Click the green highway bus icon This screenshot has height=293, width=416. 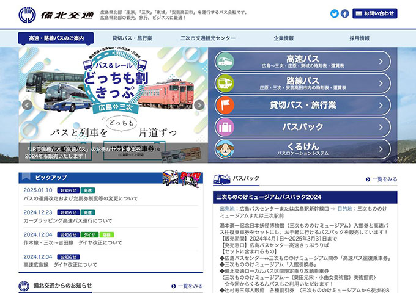pyautogui.click(x=225, y=62)
